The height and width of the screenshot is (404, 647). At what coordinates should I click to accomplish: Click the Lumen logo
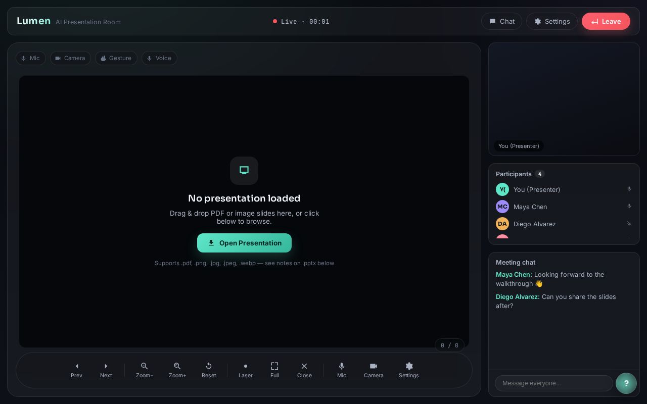pyautogui.click(x=33, y=21)
